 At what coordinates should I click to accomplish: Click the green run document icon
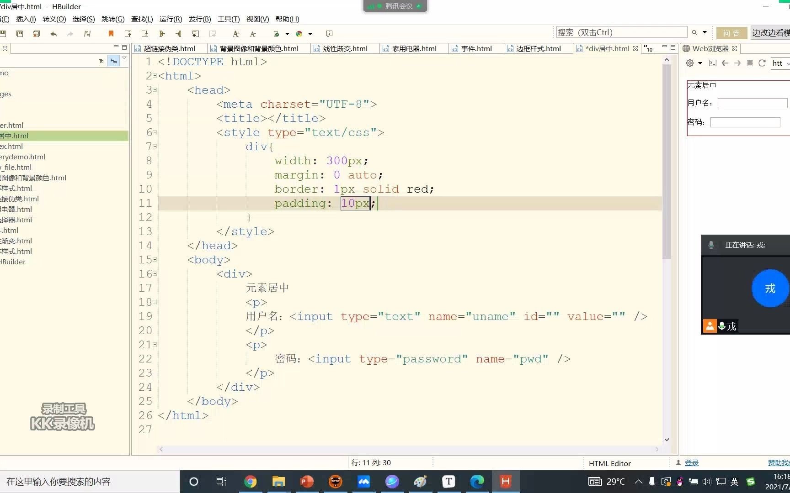pos(276,34)
